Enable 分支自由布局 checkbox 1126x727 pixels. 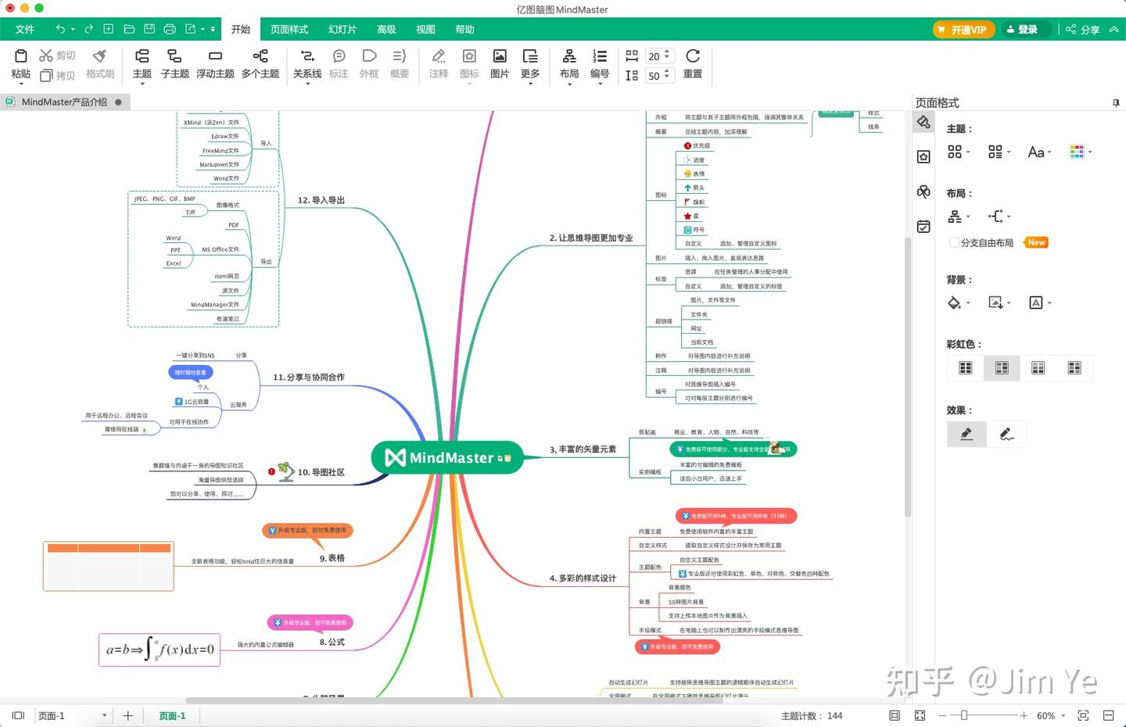pos(955,242)
